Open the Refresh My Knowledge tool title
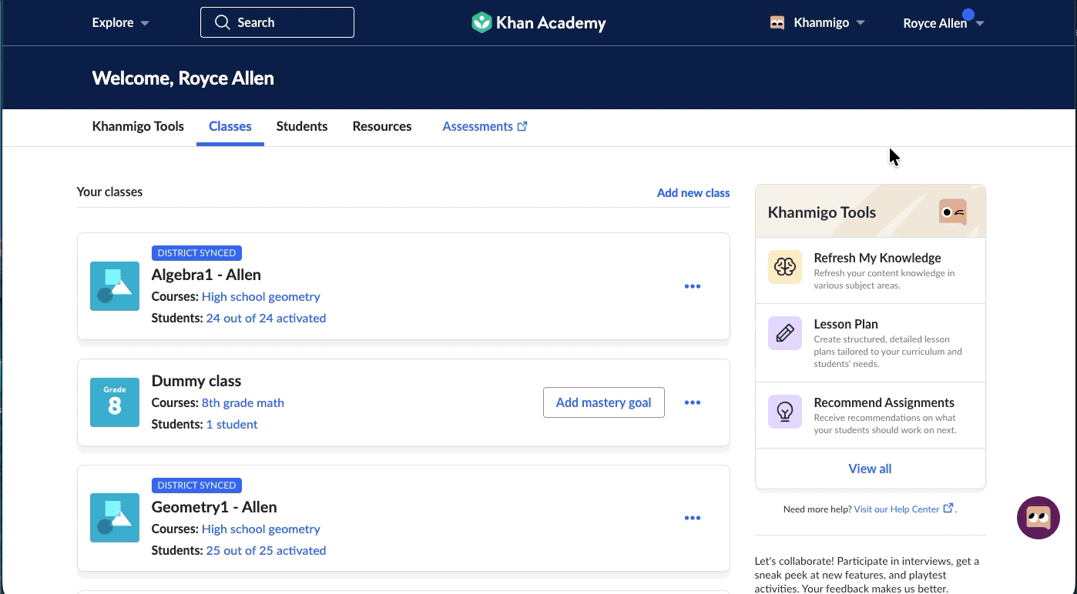The image size is (1077, 594). (877, 258)
